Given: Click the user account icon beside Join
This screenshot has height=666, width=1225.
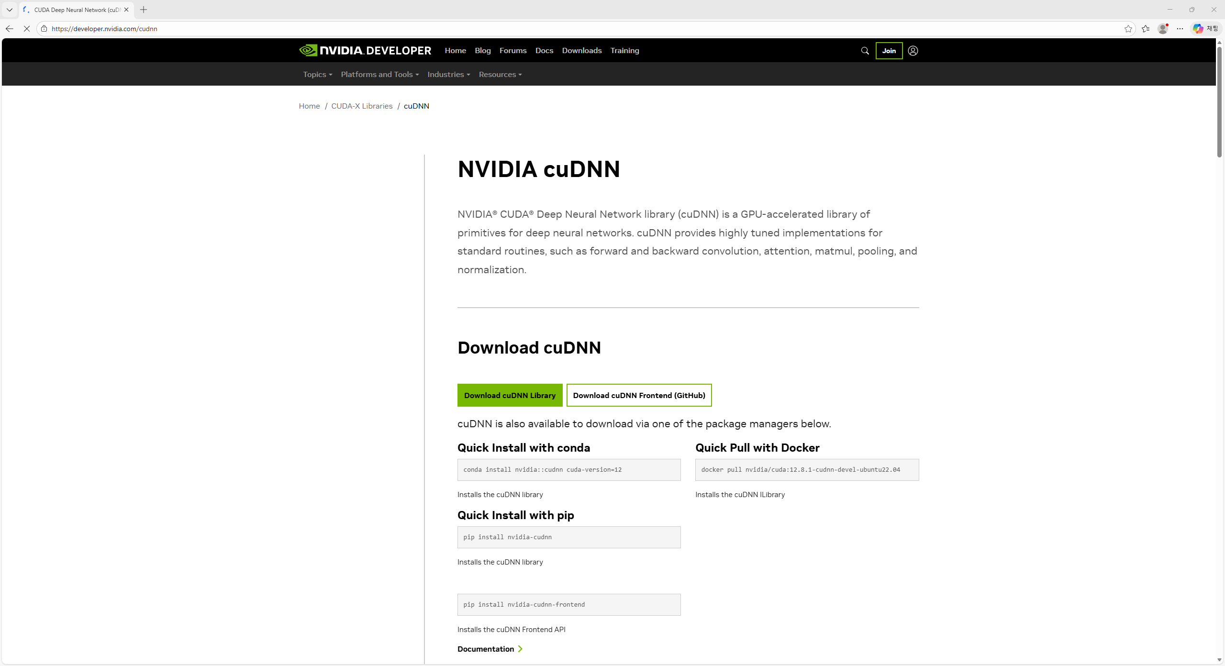Looking at the screenshot, I should point(912,50).
